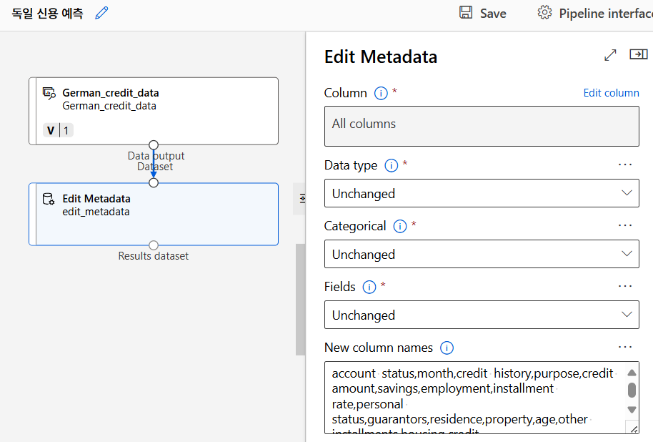Open more options menu for Data type

click(625, 164)
